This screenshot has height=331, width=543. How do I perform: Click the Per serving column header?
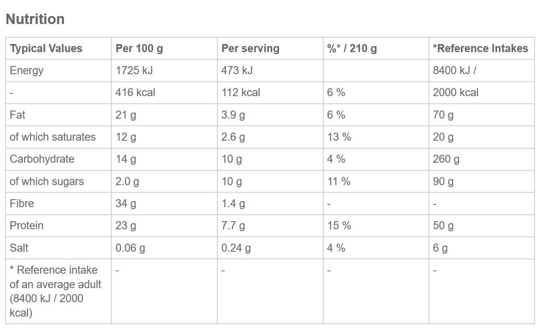click(x=250, y=48)
